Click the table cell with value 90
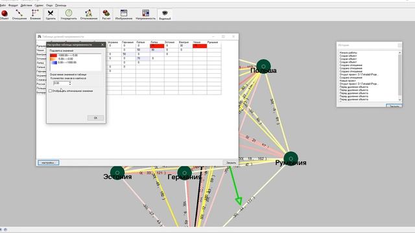Screen dimensions: 415x233 (x=157, y=50)
